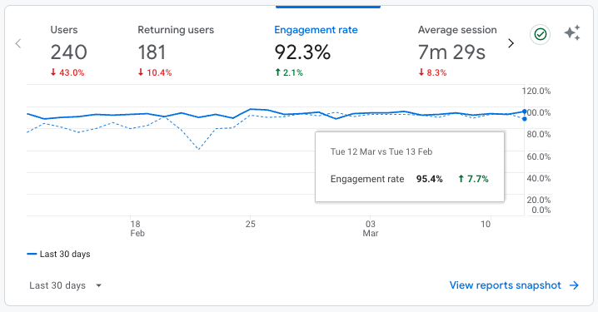Click the 20.0% y-axis label
This screenshot has width=598, height=312.
point(539,200)
